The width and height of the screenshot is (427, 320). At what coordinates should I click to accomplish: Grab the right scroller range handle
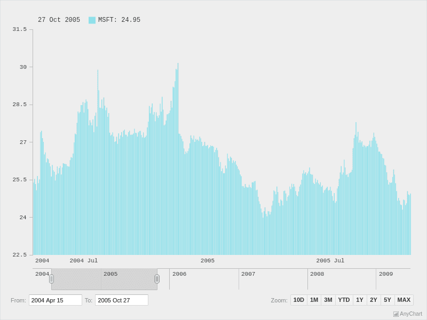pos(157,279)
